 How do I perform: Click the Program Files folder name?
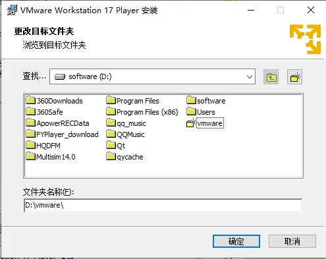138,101
